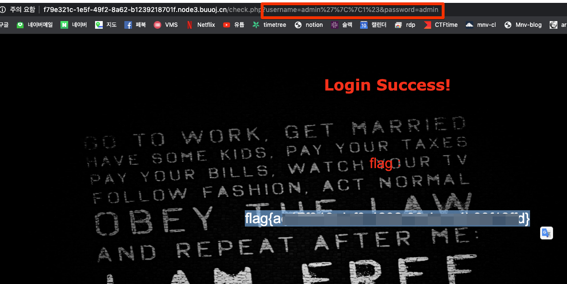Screen dimensions: 567x284
Task: Click the calendar icon showing 10
Action: [x=364, y=25]
